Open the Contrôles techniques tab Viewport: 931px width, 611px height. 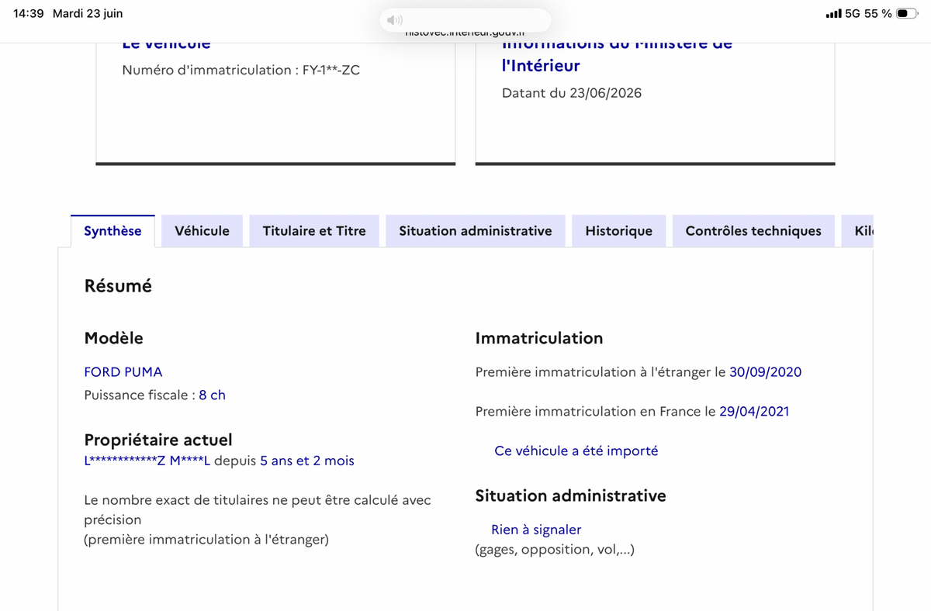pyautogui.click(x=753, y=231)
